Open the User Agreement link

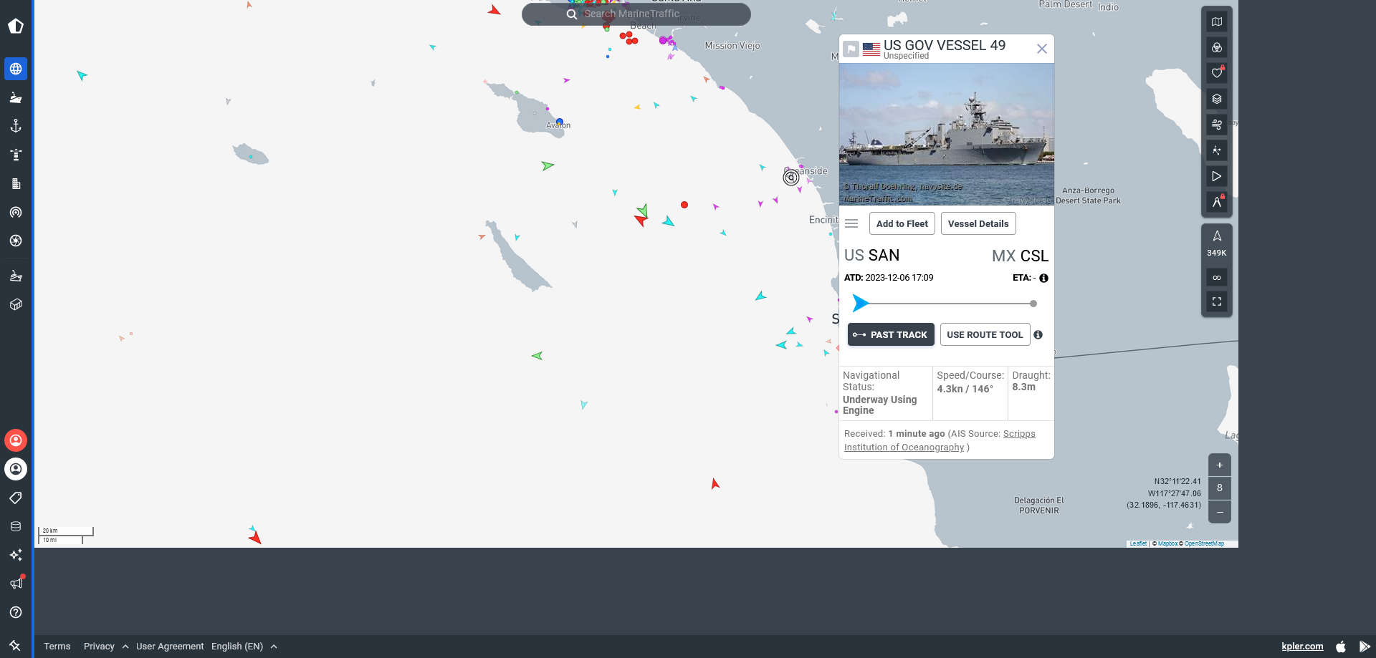pos(170,646)
